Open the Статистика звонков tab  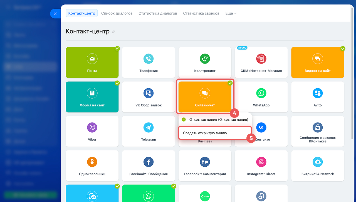(x=201, y=13)
